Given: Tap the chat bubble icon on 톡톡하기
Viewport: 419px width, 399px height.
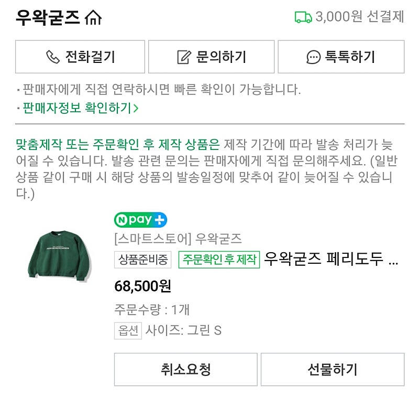Looking at the screenshot, I should 313,57.
